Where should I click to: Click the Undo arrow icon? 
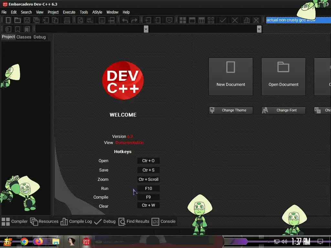125,20
